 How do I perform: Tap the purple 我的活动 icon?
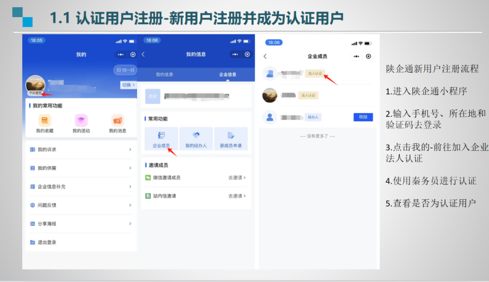tap(81, 121)
